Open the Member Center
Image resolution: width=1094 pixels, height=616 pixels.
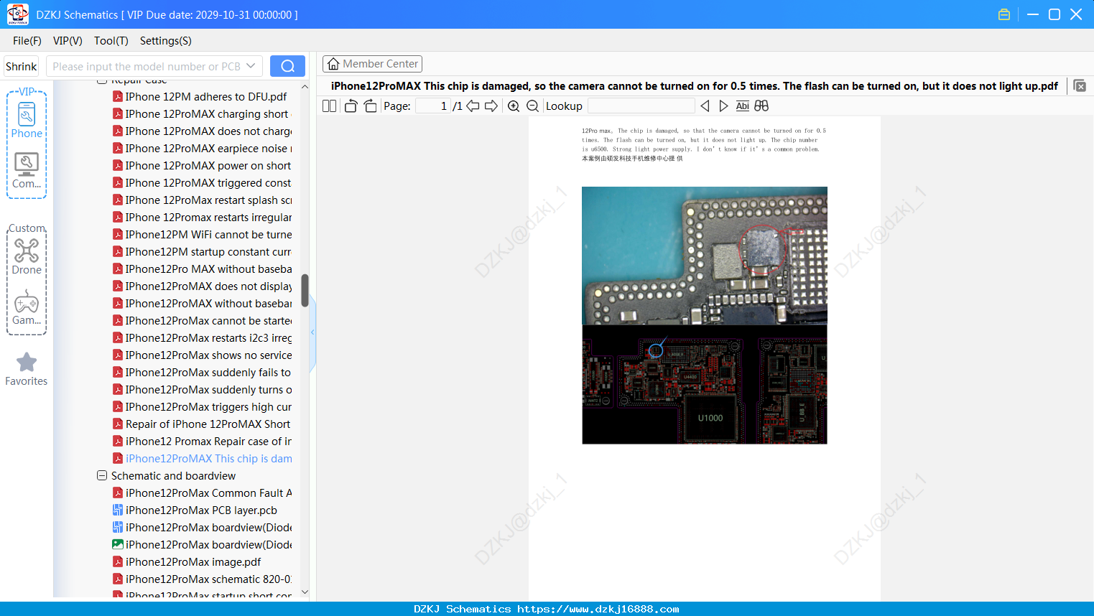pos(372,64)
